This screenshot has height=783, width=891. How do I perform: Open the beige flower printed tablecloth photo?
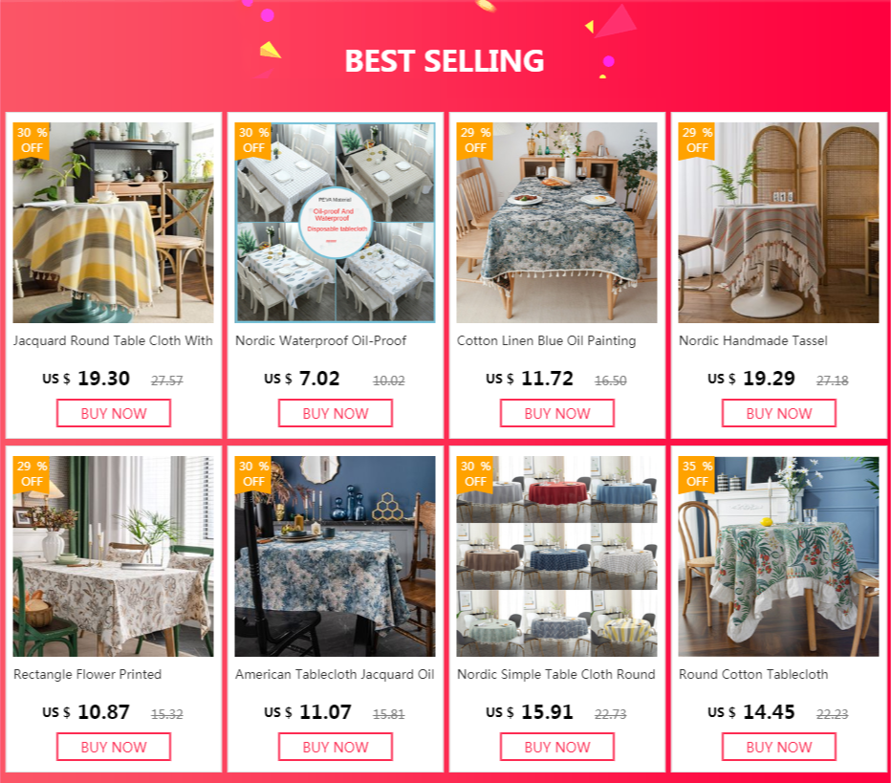tap(114, 556)
